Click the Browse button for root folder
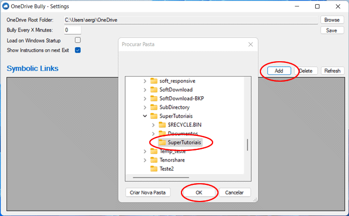The height and width of the screenshot is (216, 349). 332,20
